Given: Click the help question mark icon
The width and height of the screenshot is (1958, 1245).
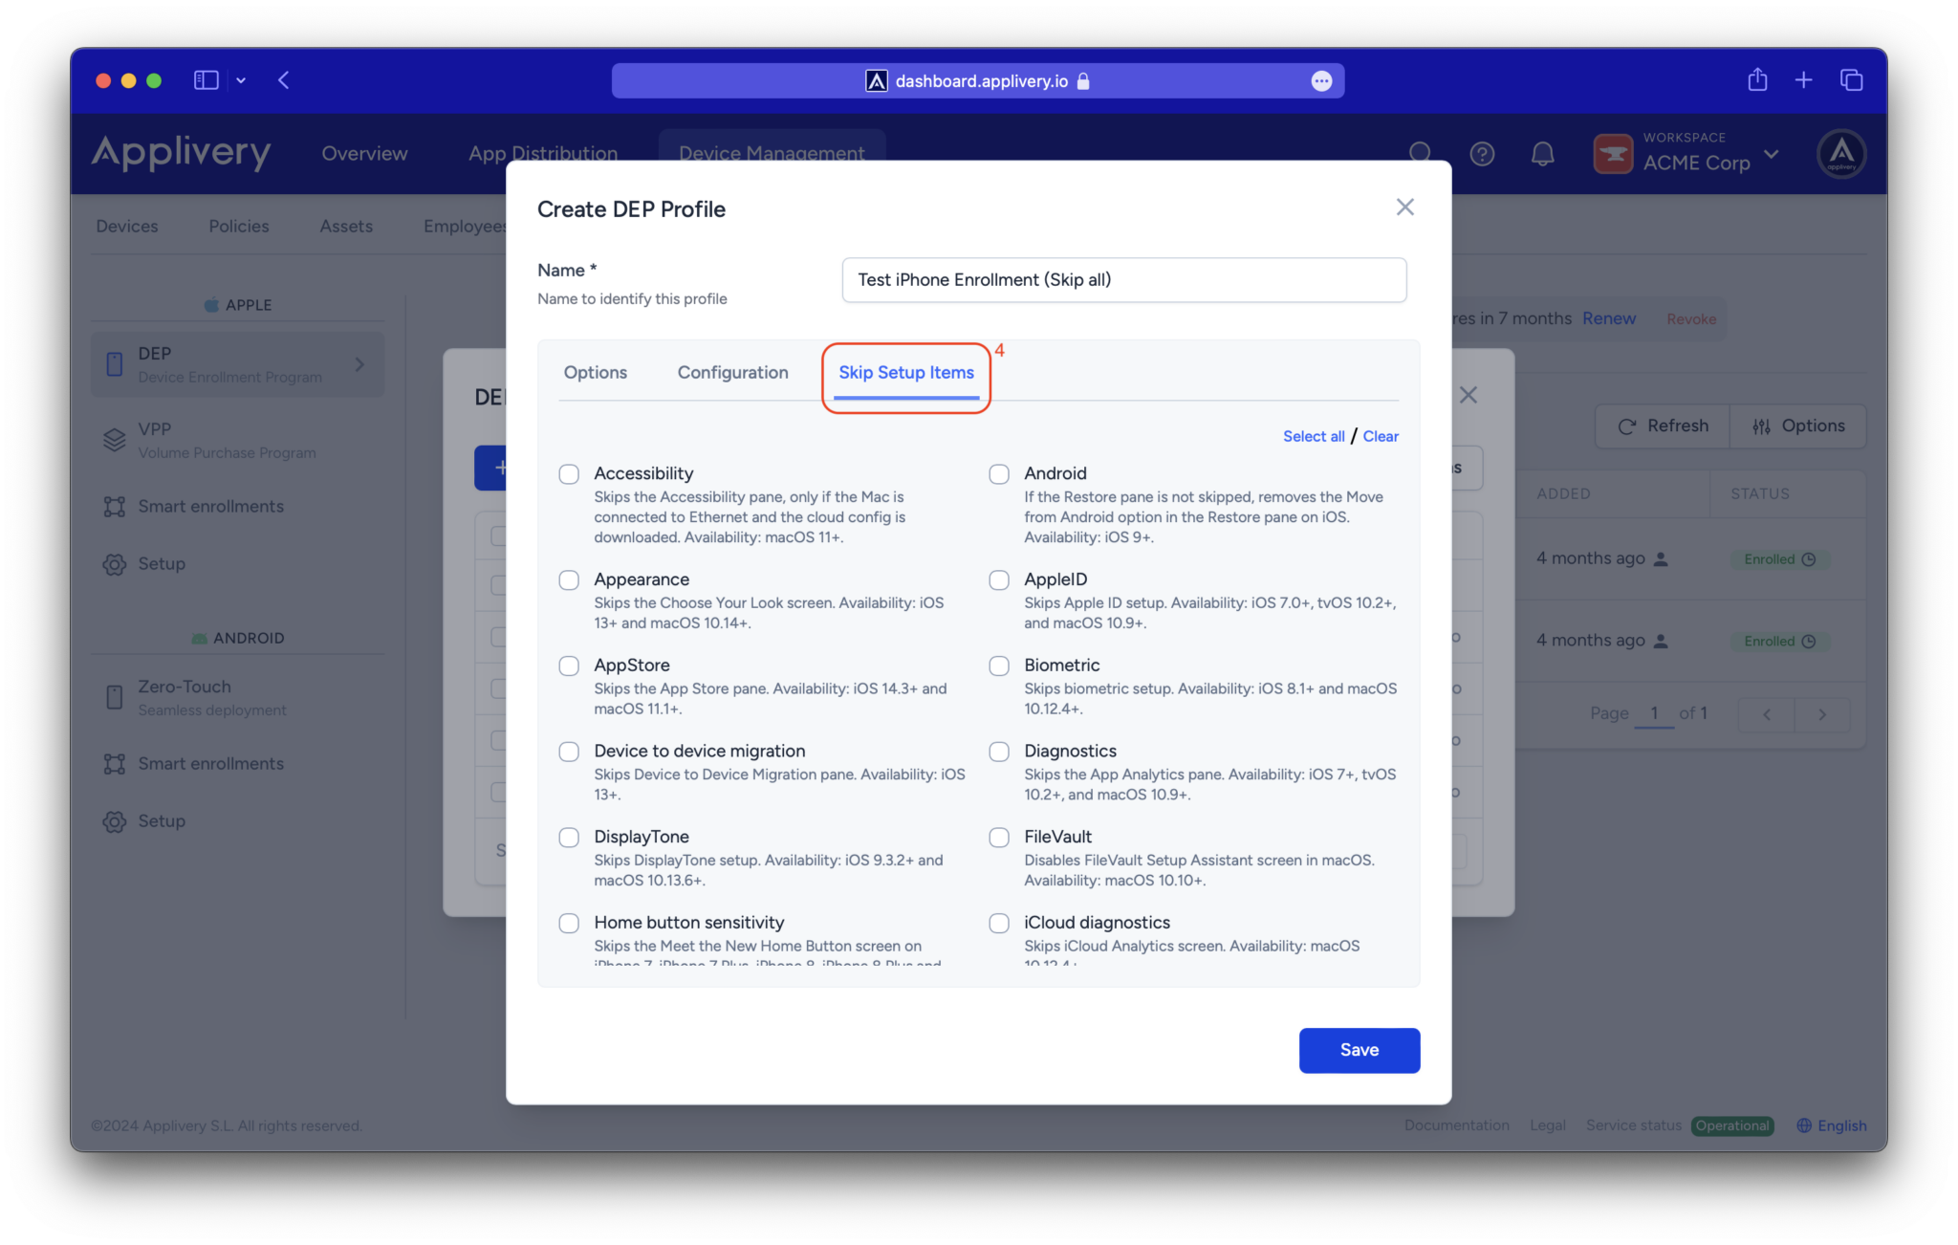Looking at the screenshot, I should pyautogui.click(x=1482, y=153).
